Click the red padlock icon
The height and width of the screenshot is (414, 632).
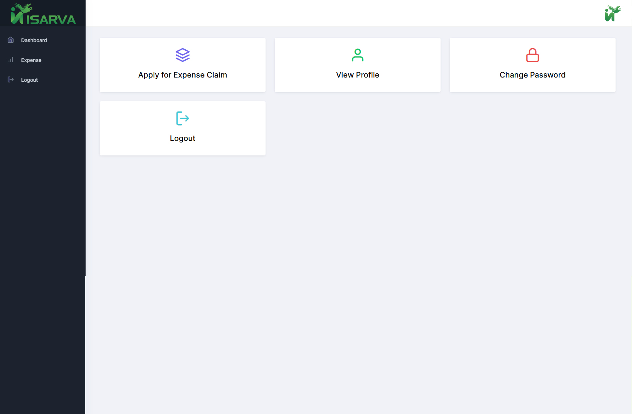coord(532,55)
